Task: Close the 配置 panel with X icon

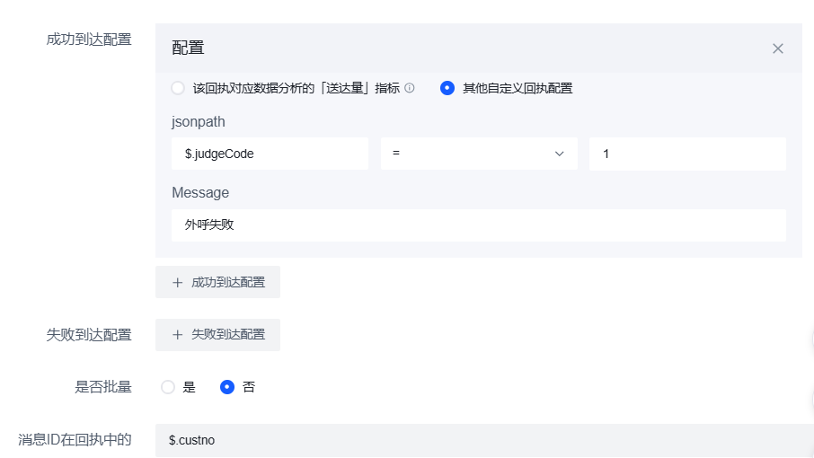Action: 777,48
